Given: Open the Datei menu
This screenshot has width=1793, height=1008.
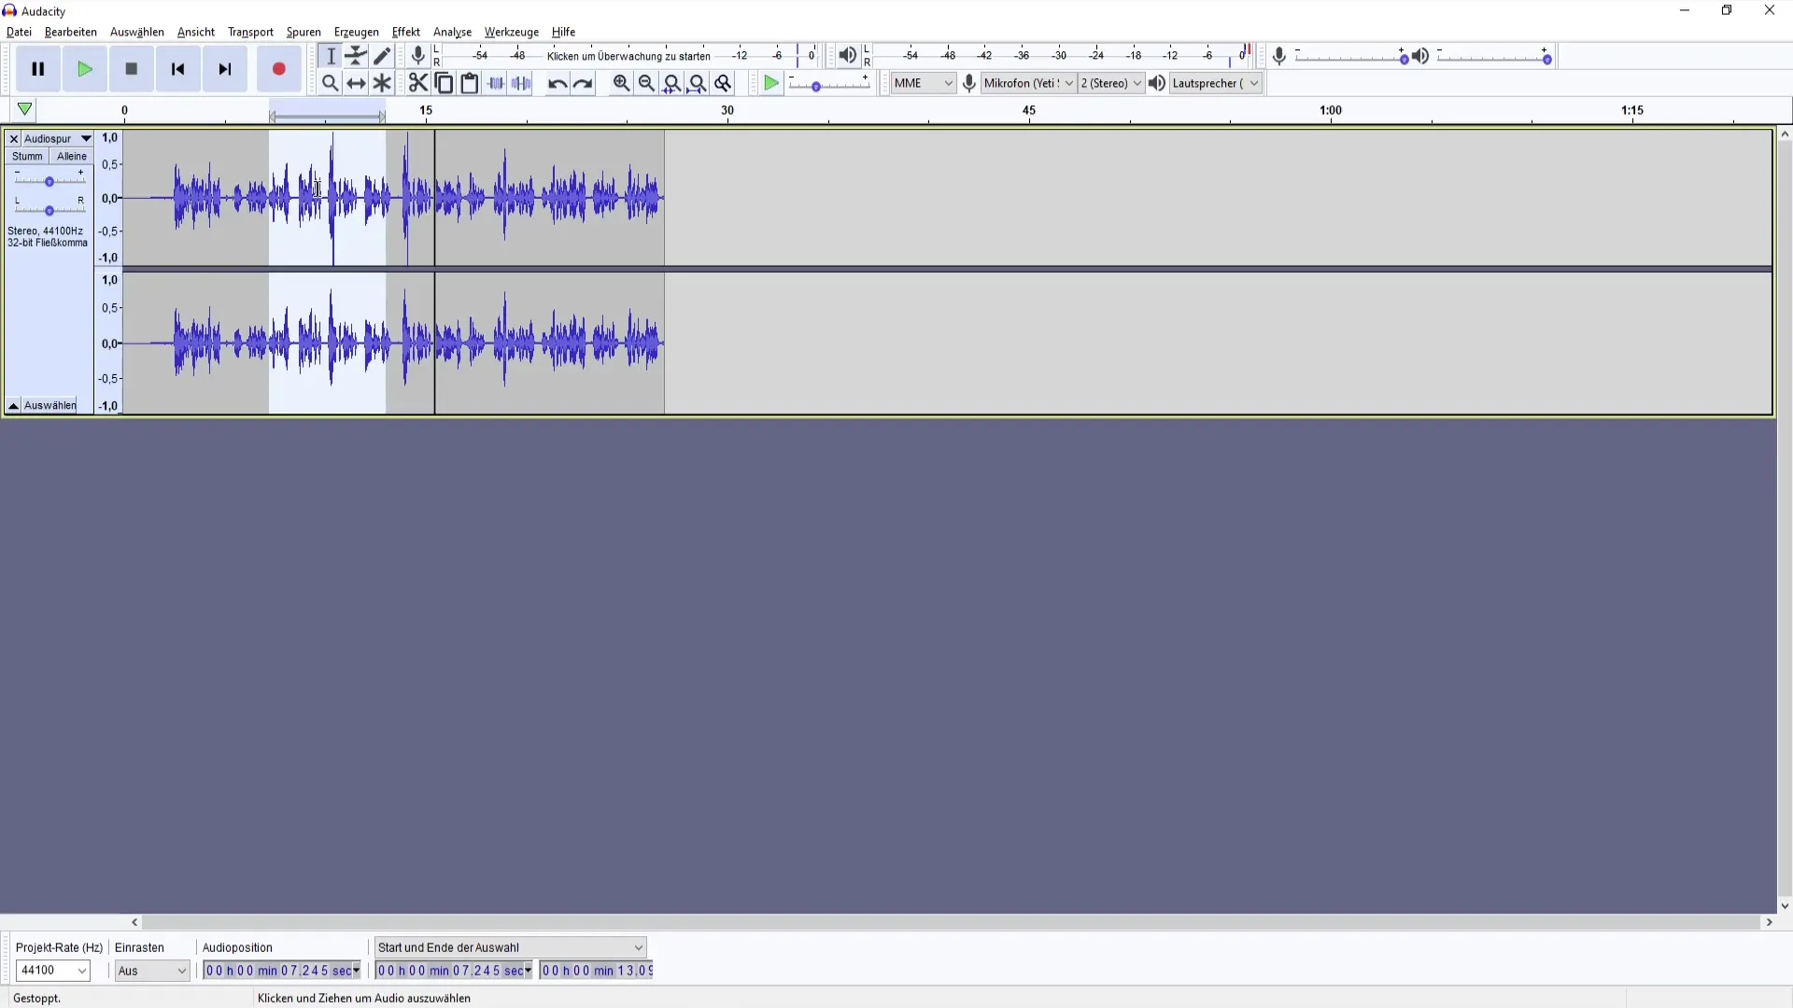Looking at the screenshot, I should pyautogui.click(x=19, y=32).
